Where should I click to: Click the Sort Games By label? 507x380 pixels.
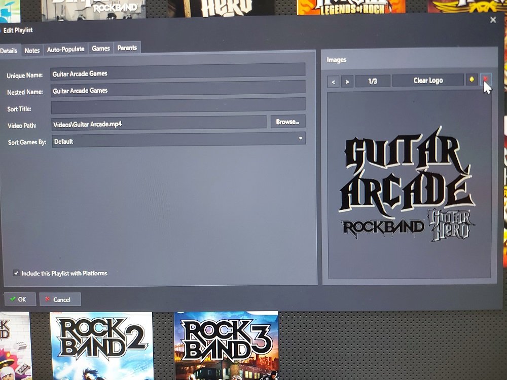27,142
